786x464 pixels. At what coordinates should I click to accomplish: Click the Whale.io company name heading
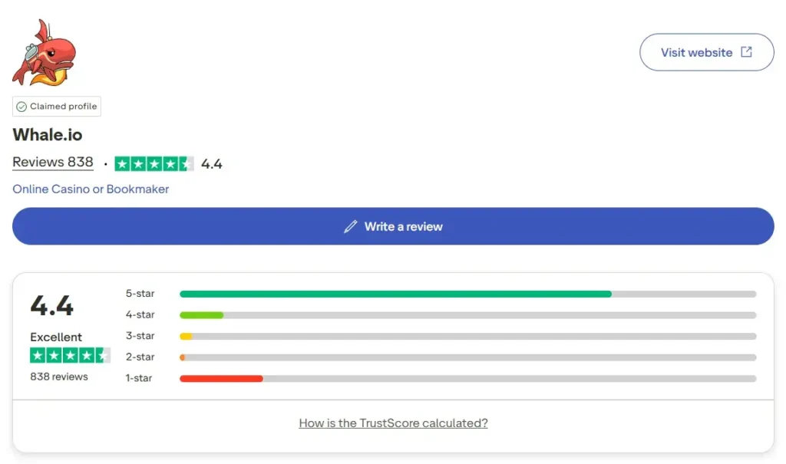click(47, 135)
